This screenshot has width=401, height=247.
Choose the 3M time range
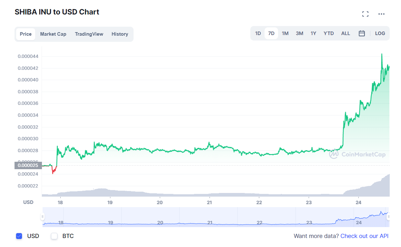[300, 33]
